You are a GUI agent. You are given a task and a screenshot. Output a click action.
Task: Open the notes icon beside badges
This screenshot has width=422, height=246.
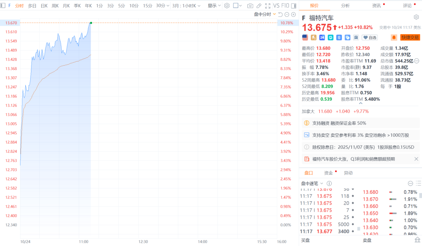[356, 37]
